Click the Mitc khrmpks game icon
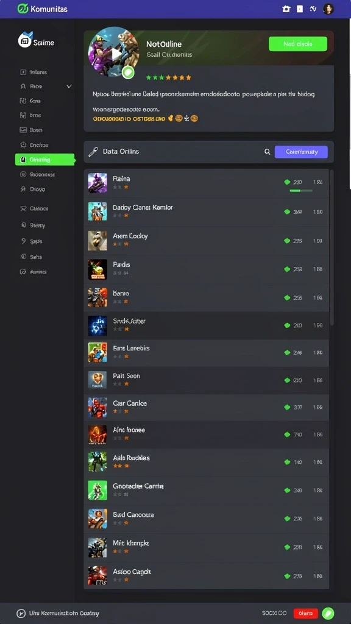Screen dimensions: 351x624 tap(97, 547)
